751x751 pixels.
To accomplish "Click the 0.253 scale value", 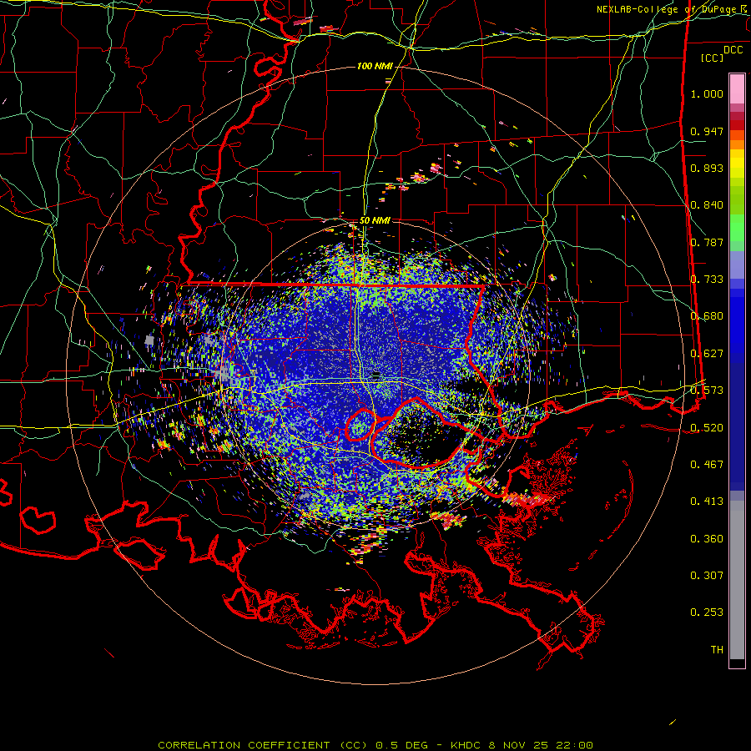I will [707, 612].
